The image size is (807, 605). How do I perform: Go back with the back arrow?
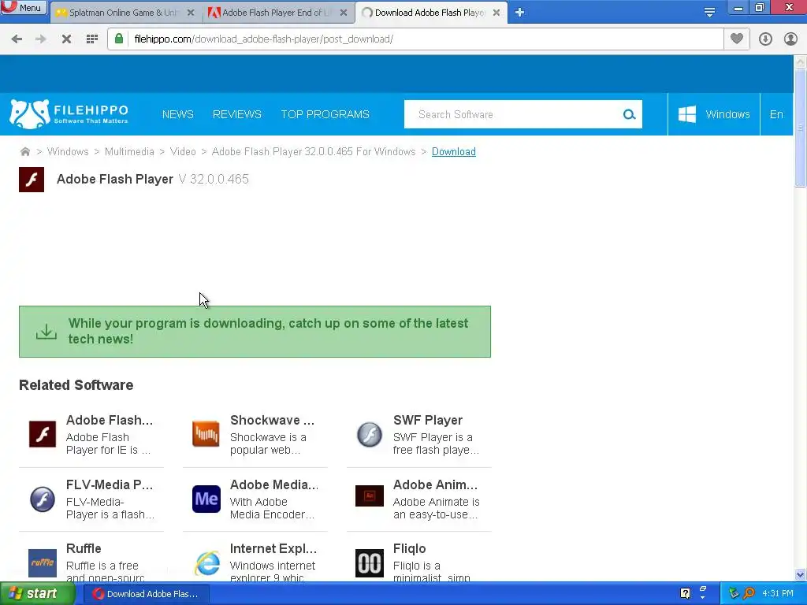pos(17,39)
